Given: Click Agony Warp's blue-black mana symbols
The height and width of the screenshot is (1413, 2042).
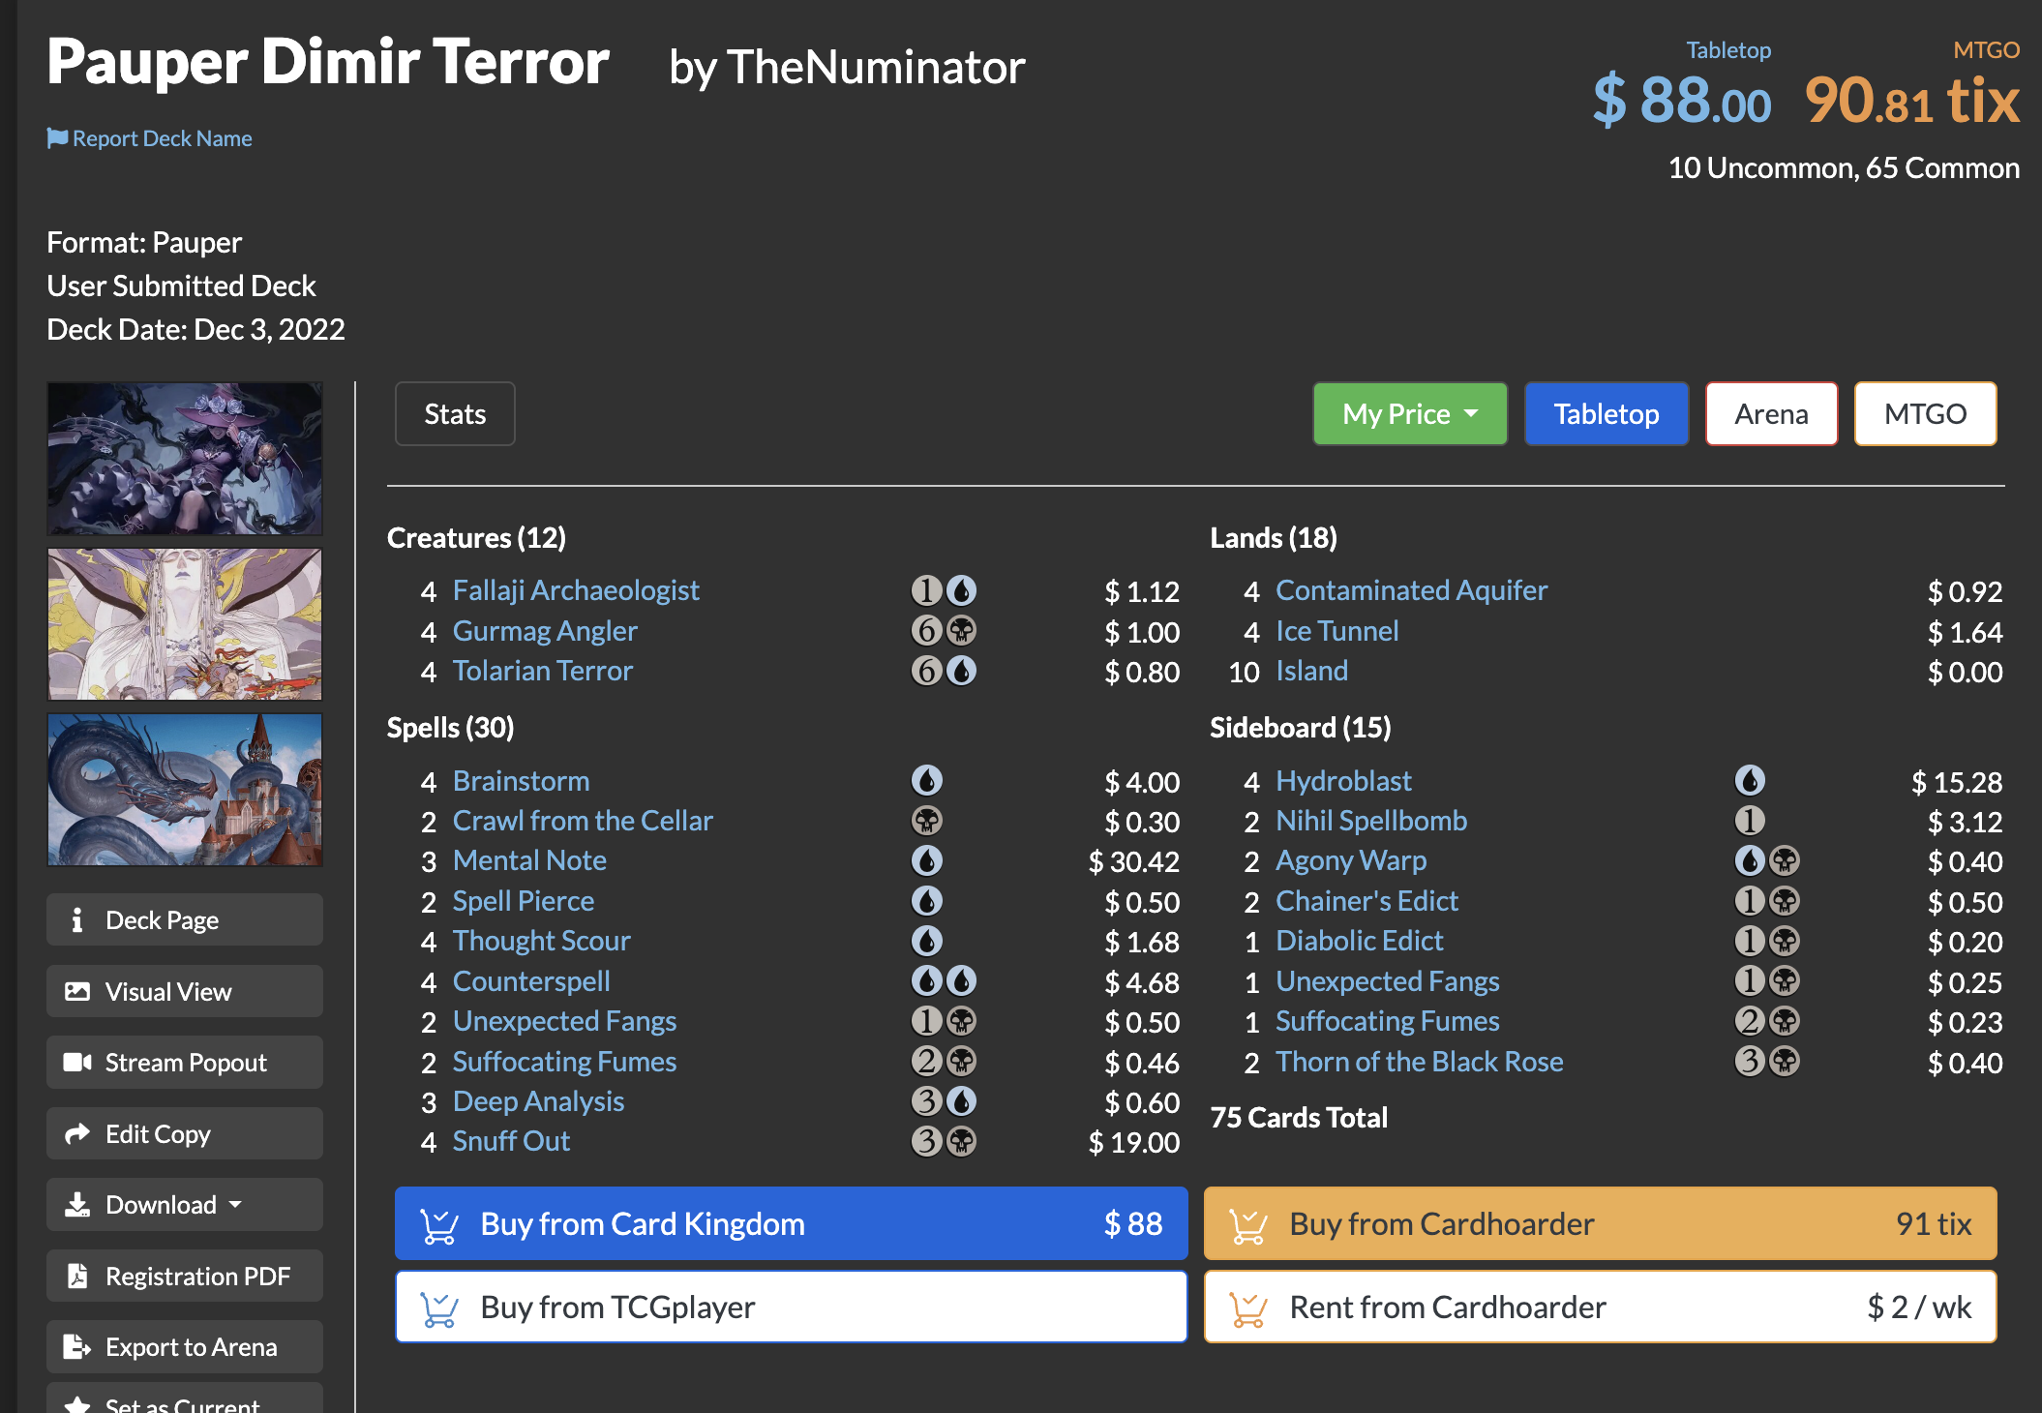Looking at the screenshot, I should point(1767,860).
